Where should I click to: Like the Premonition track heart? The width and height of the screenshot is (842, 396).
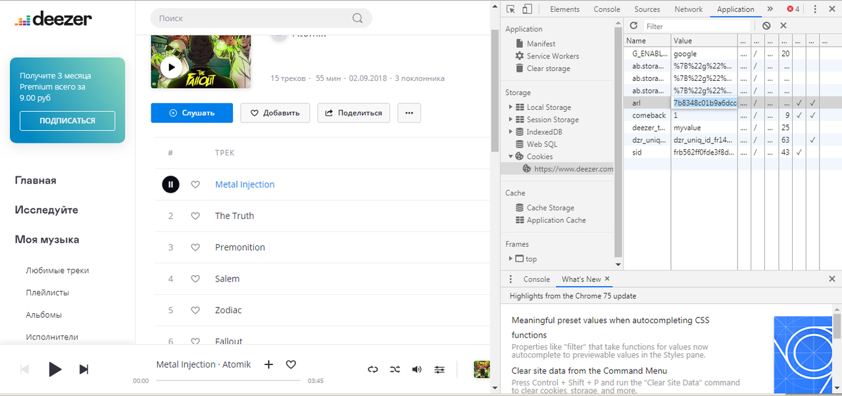point(195,247)
